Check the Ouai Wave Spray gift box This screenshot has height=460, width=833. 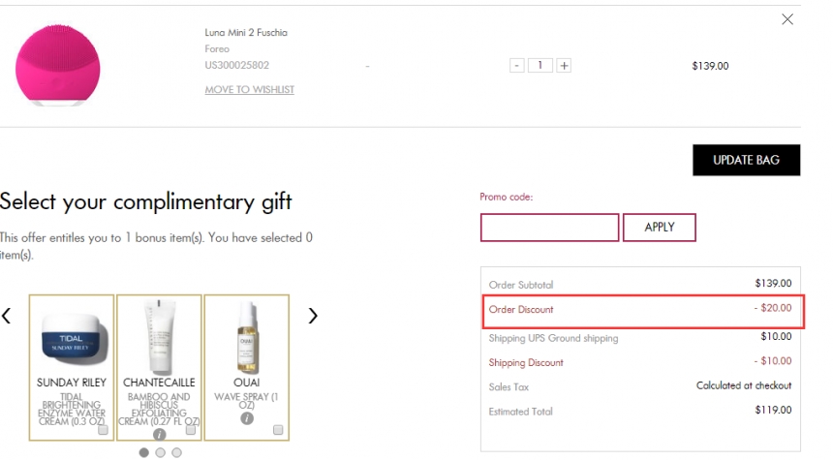point(278,430)
